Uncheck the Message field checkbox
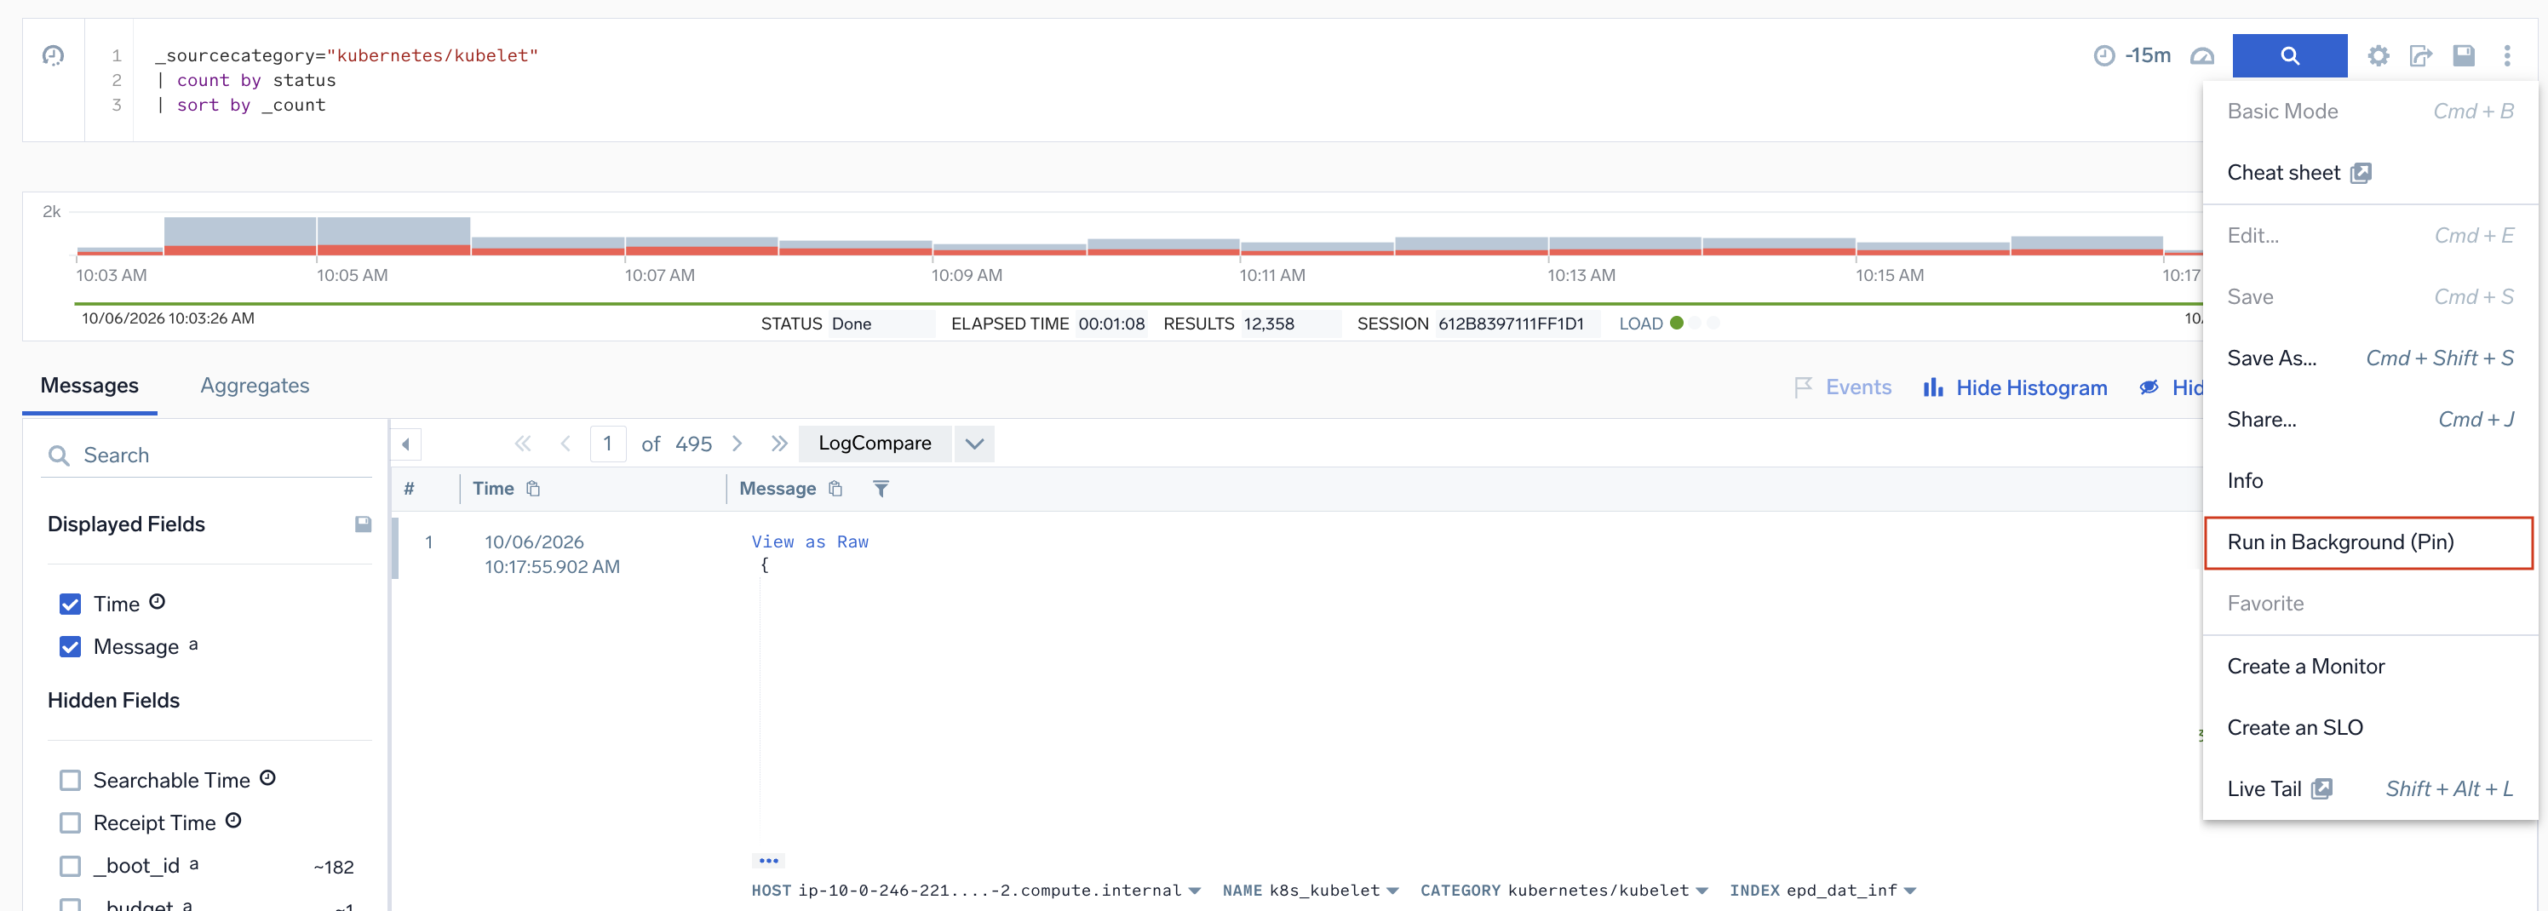The width and height of the screenshot is (2548, 911). coord(70,647)
